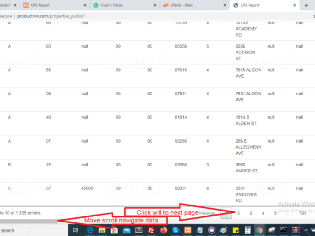Click the horizontal table scrollbar thumb
The width and height of the screenshot is (315, 236).
29,221
